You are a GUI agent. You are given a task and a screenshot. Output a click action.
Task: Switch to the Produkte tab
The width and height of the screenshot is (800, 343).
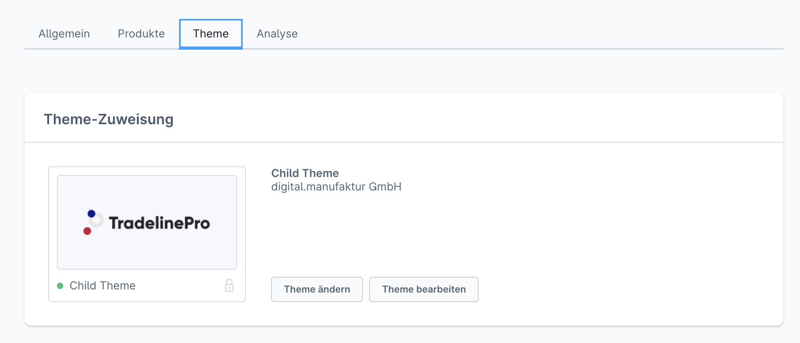pyautogui.click(x=141, y=34)
